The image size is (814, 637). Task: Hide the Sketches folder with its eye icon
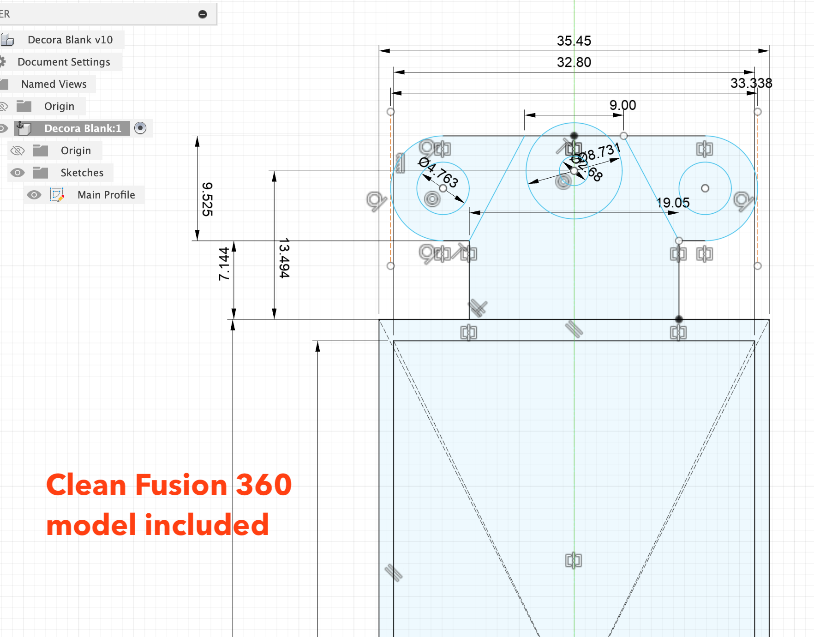pos(18,173)
